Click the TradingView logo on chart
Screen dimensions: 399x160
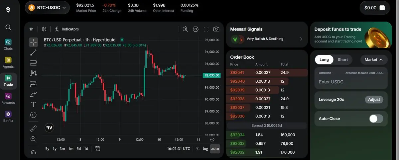point(49,128)
